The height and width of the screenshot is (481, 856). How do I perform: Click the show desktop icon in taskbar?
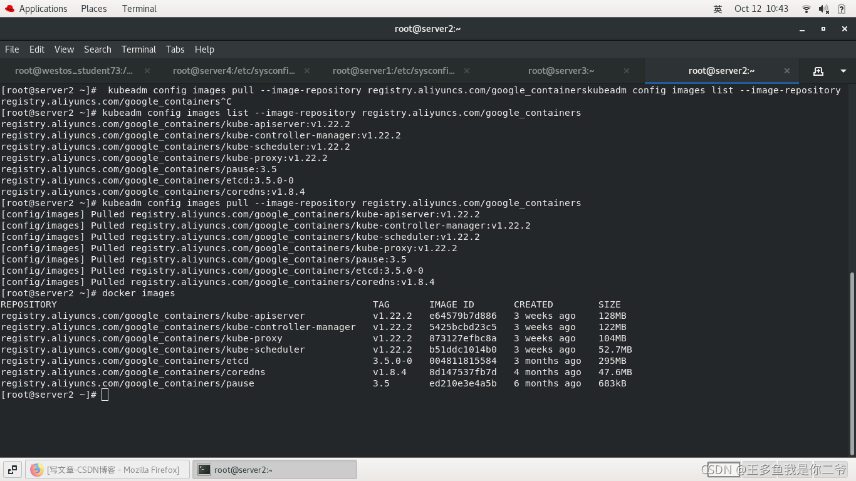click(x=13, y=470)
